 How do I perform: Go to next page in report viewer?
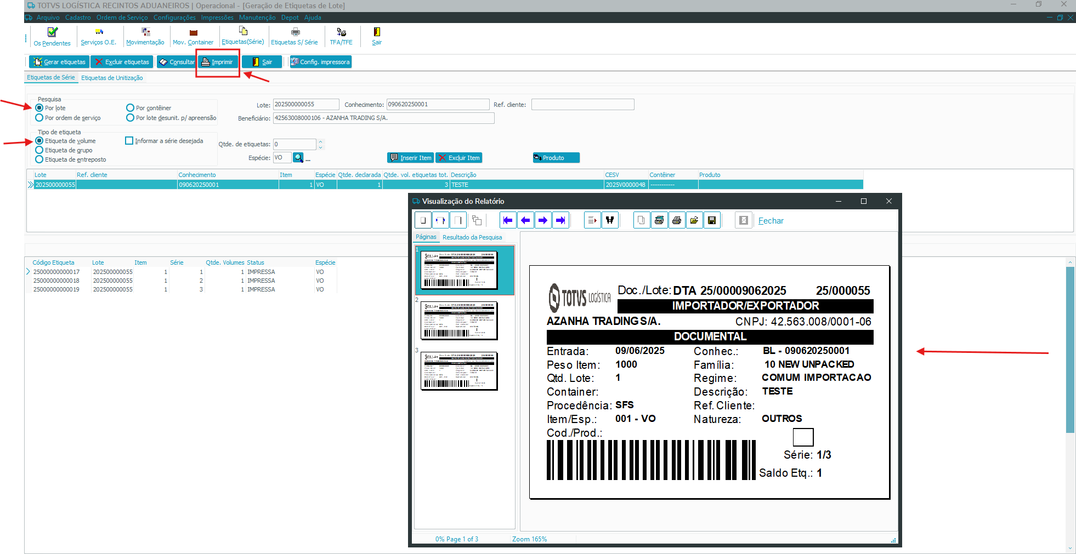(x=543, y=220)
